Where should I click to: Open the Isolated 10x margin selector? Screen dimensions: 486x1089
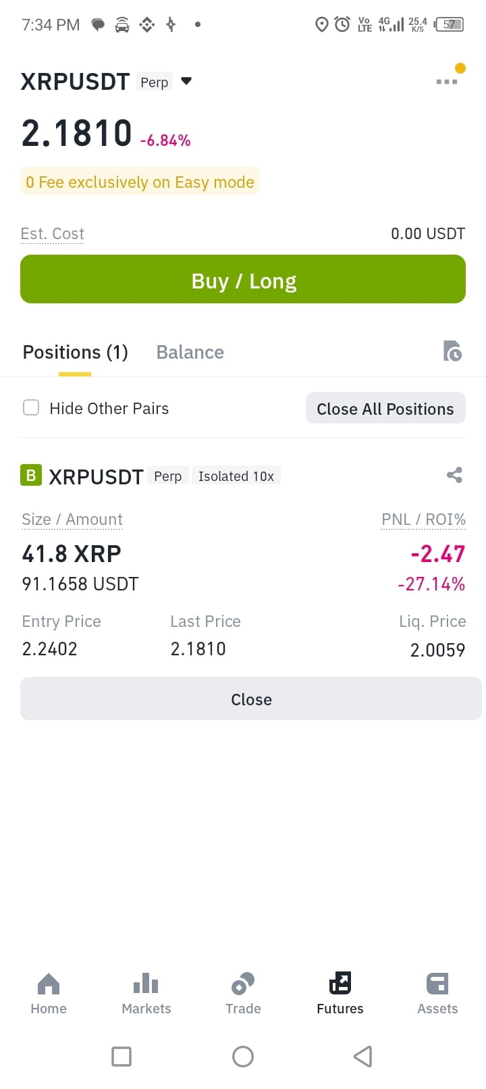click(236, 476)
